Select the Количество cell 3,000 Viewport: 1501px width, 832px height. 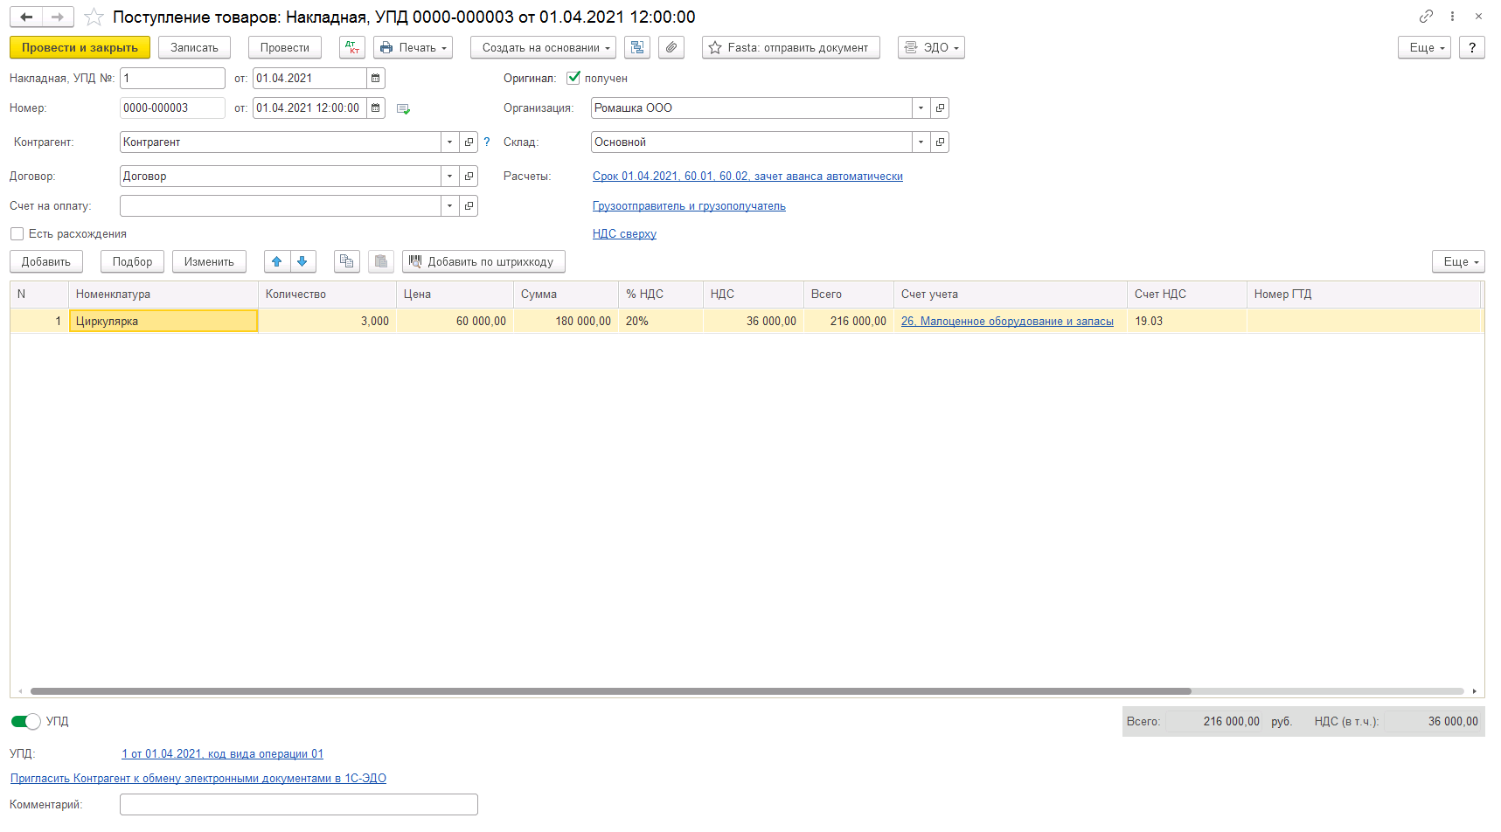pos(327,321)
